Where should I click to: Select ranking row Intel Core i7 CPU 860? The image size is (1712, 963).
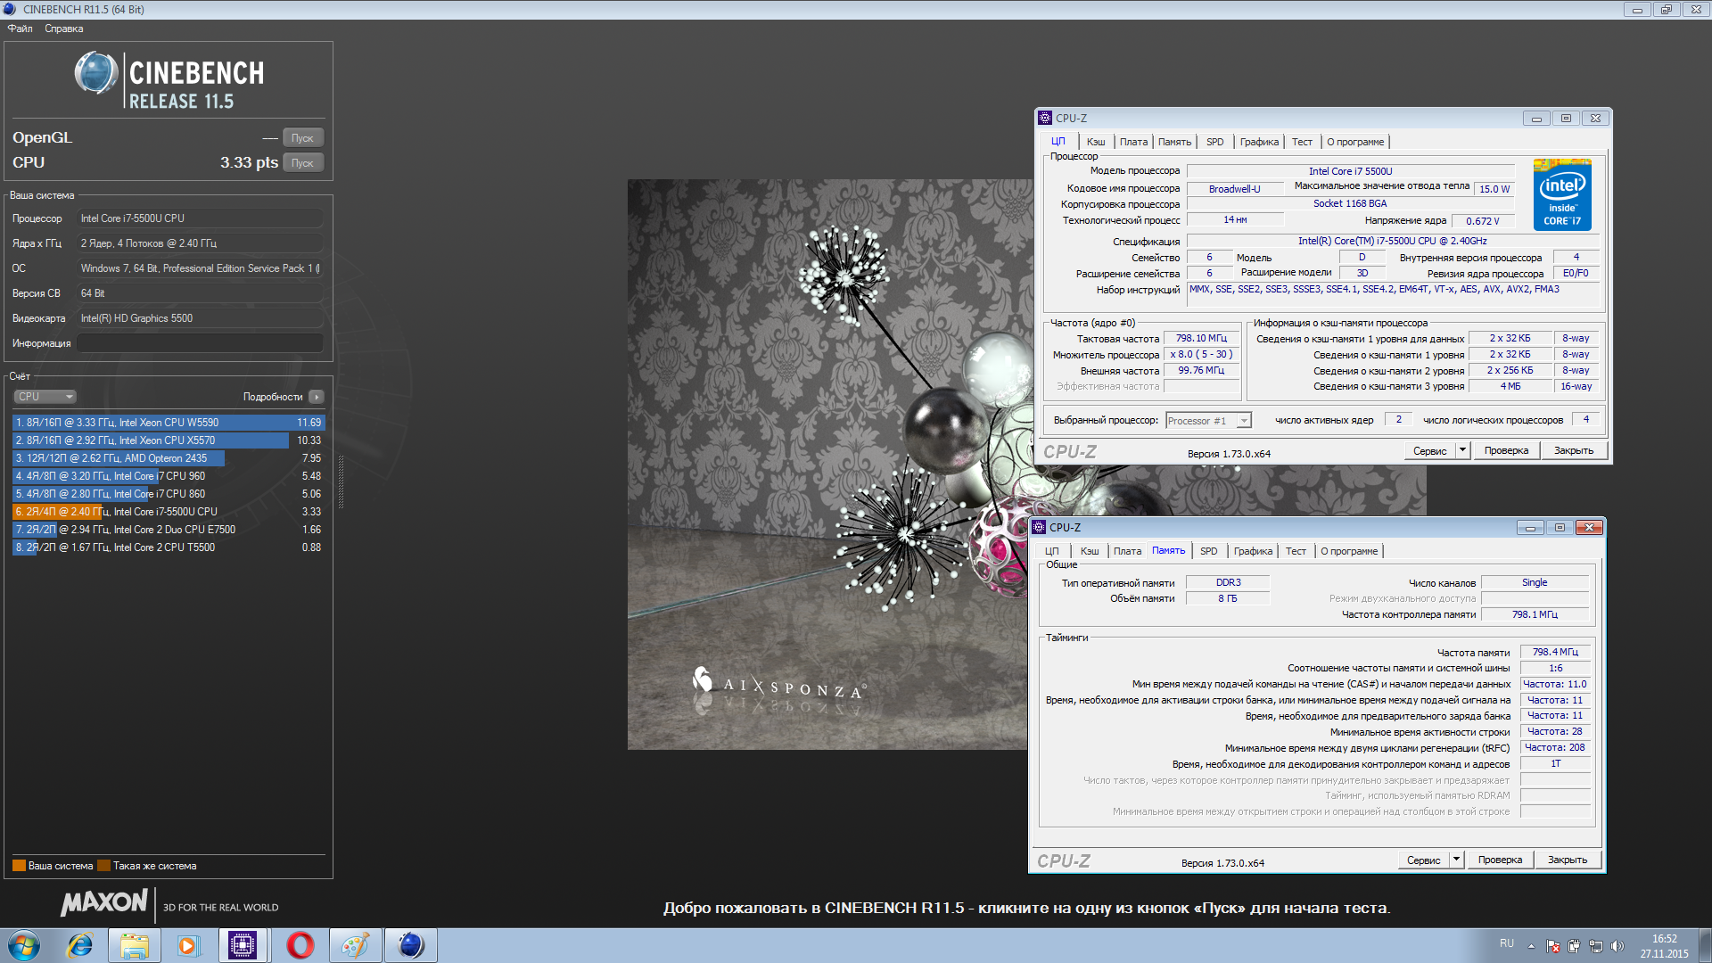tap(169, 494)
